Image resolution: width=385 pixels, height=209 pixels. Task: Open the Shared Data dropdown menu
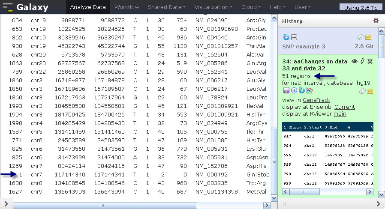coord(166,7)
